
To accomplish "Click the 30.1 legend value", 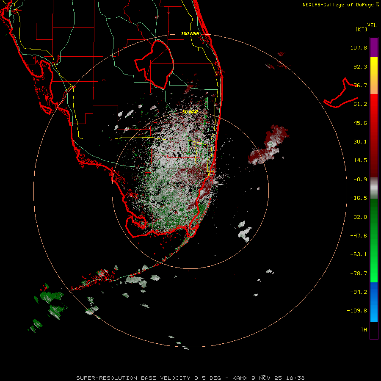I will tap(360, 142).
